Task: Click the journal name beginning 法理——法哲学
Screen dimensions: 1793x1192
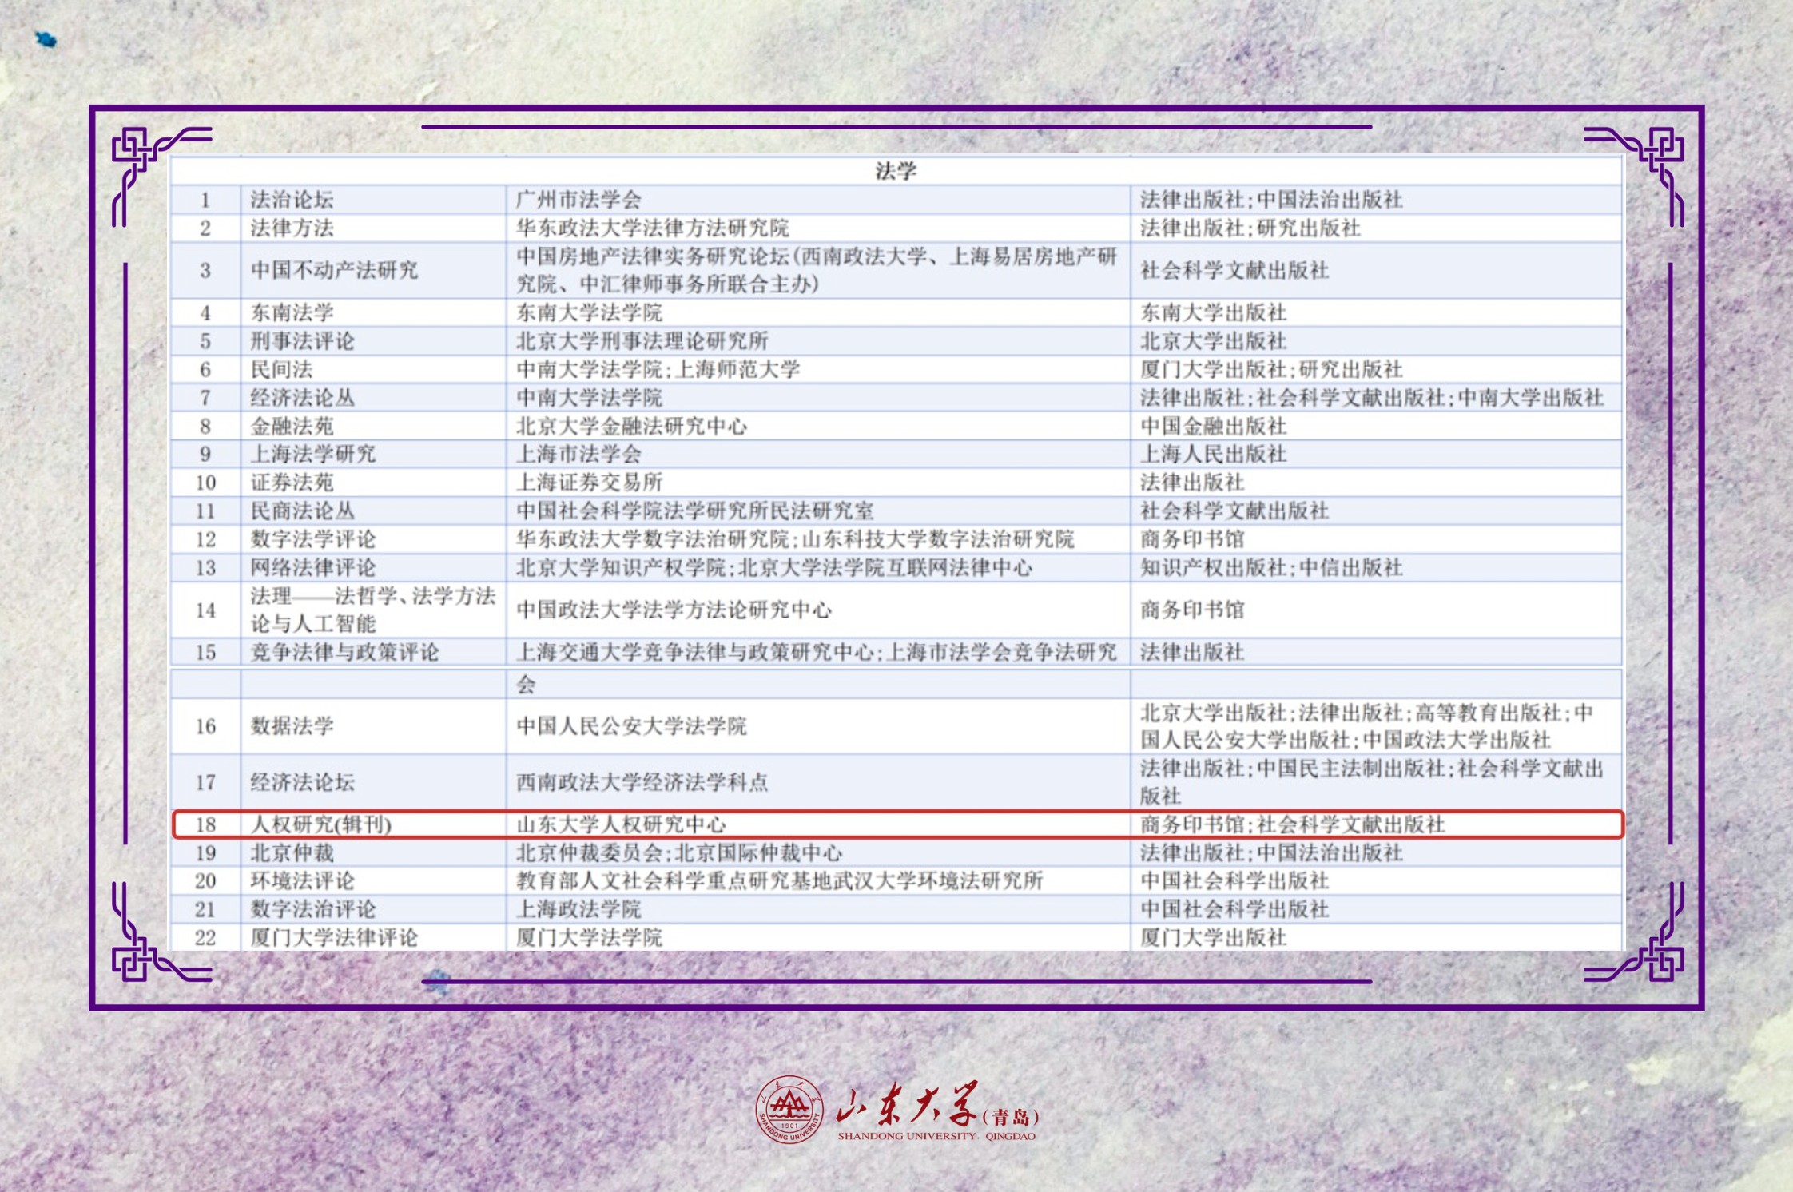Action: click(x=373, y=610)
